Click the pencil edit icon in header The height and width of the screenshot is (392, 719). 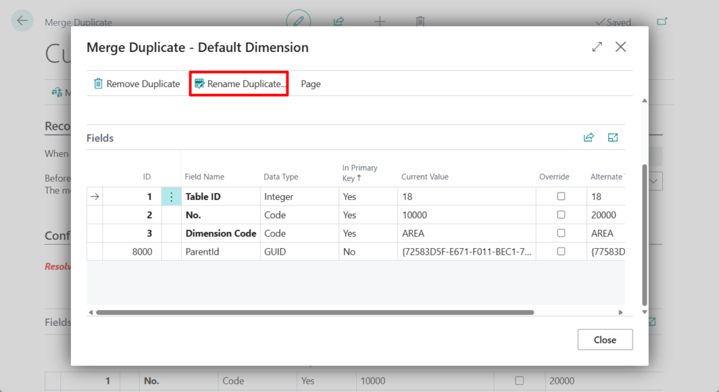tap(298, 21)
